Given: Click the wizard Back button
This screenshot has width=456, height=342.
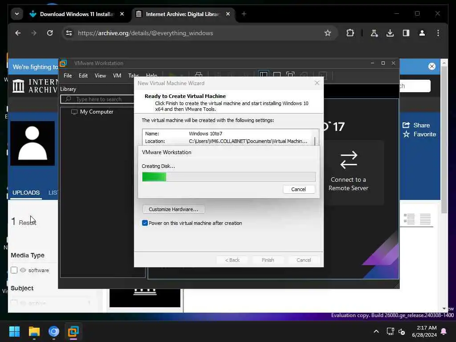Looking at the screenshot, I should (232, 260).
